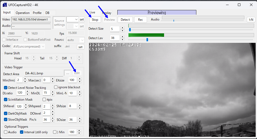Open the video source dropdown next to set
The width and height of the screenshot is (257, 139).
pyautogui.click(x=72, y=19)
